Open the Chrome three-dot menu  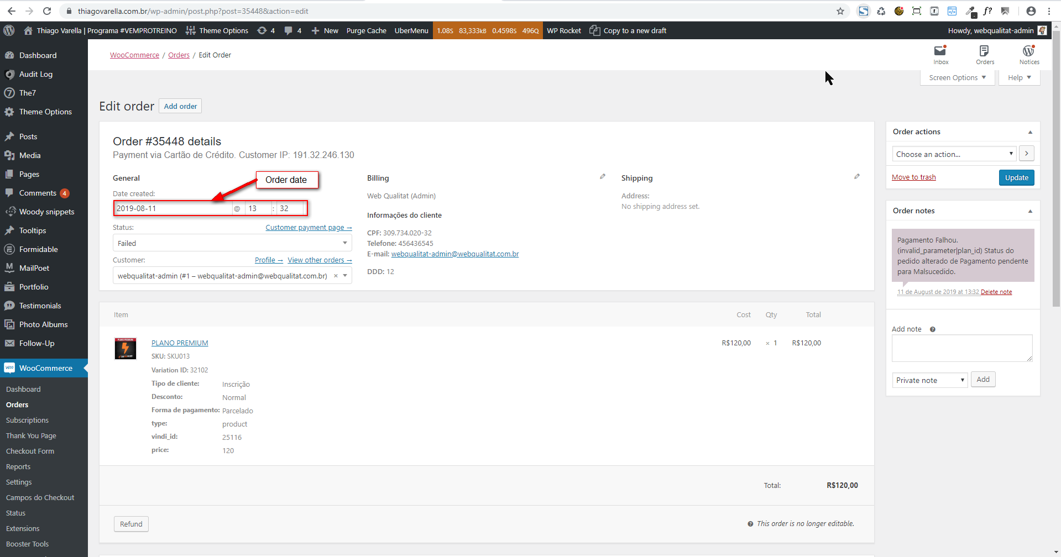[1049, 11]
